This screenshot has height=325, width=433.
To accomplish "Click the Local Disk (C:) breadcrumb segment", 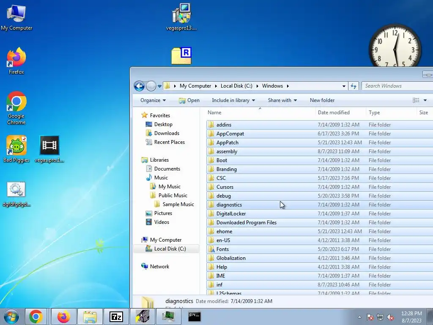I will 236,86.
